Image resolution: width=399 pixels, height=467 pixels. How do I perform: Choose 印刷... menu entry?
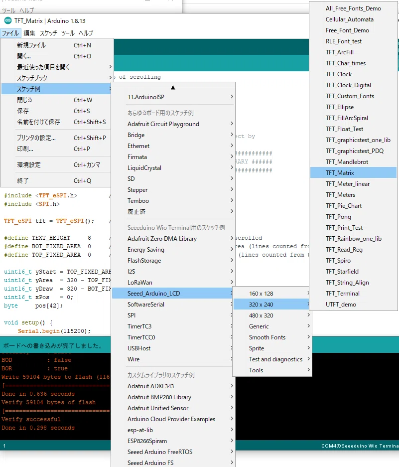[x=56, y=149]
